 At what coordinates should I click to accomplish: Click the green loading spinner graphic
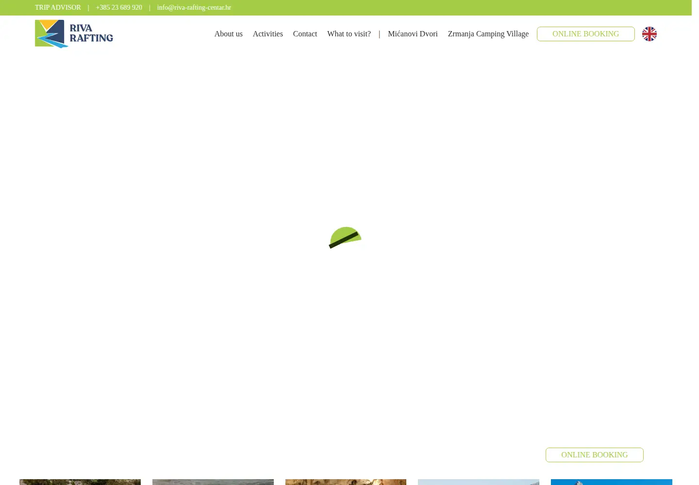coord(345,238)
